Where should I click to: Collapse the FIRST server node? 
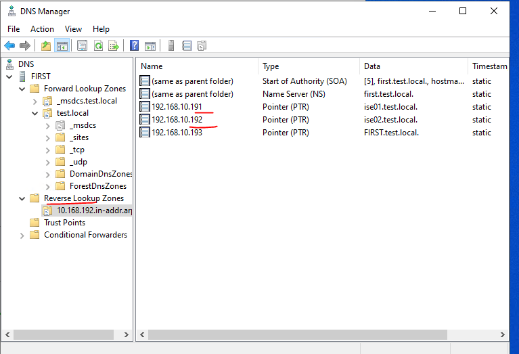point(9,77)
